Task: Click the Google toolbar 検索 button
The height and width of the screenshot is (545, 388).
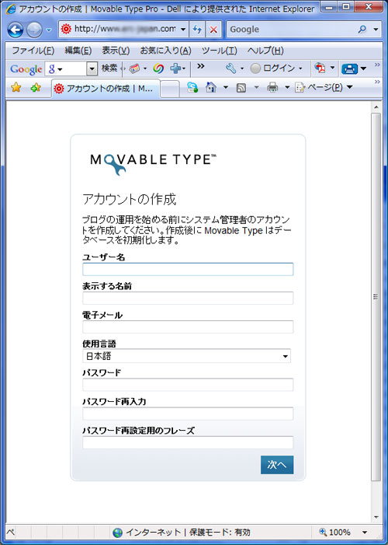Action: (109, 68)
